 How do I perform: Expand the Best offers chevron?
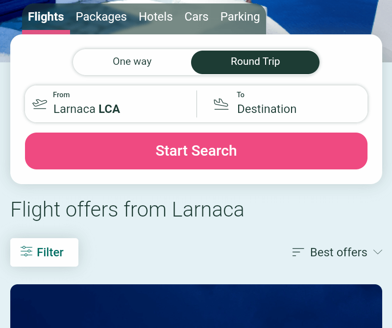[x=378, y=252]
